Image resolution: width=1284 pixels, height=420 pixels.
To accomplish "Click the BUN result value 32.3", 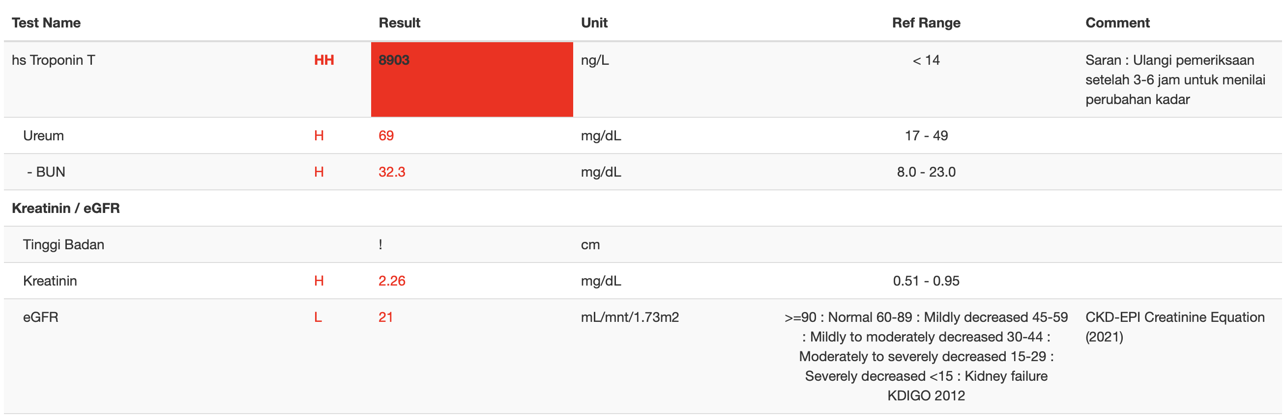I will click(x=391, y=172).
